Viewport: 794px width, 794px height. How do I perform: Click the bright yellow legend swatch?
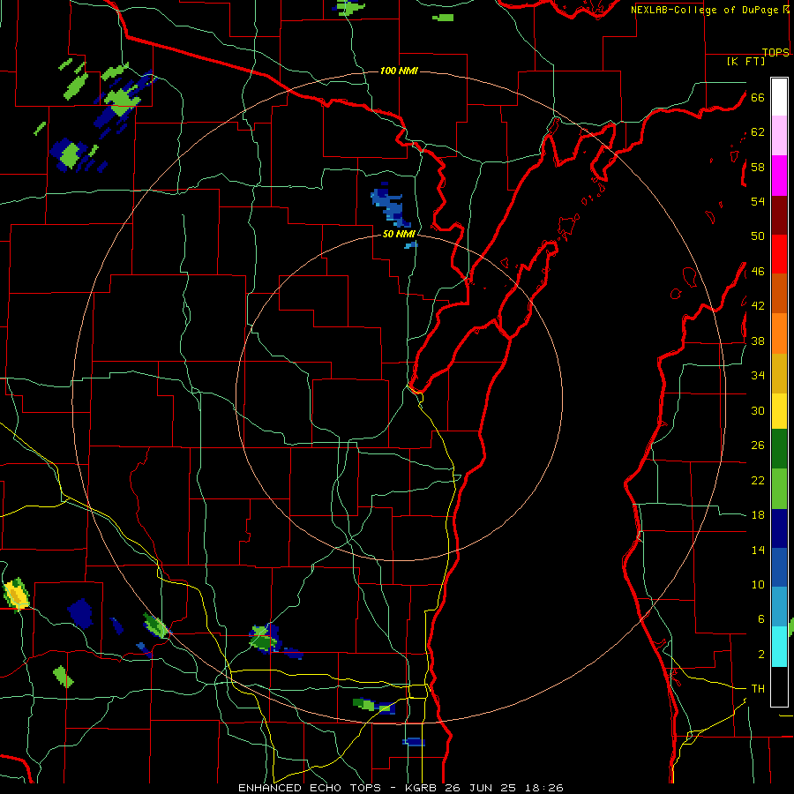[x=779, y=410]
